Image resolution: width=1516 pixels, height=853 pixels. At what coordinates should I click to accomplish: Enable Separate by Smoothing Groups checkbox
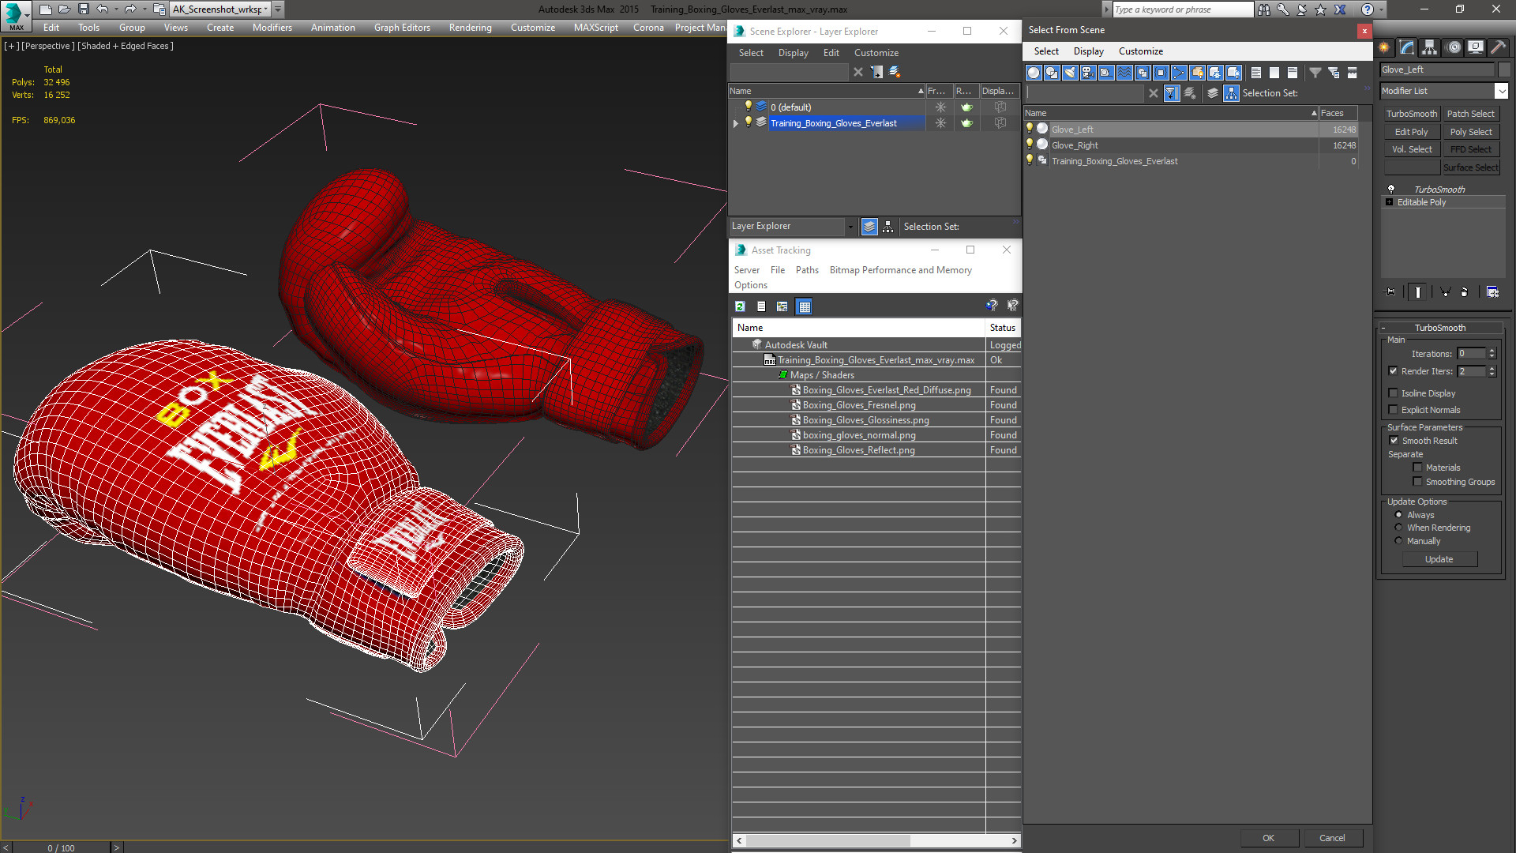pos(1417,482)
